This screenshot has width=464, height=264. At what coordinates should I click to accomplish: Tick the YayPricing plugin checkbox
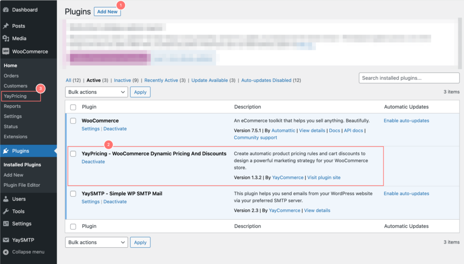[73, 154]
